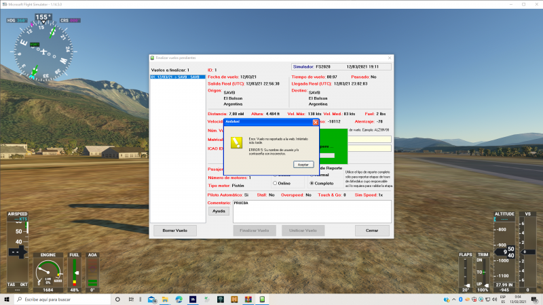Click the volume speaker tray icon
The width and height of the screenshot is (543, 305).
click(494, 300)
